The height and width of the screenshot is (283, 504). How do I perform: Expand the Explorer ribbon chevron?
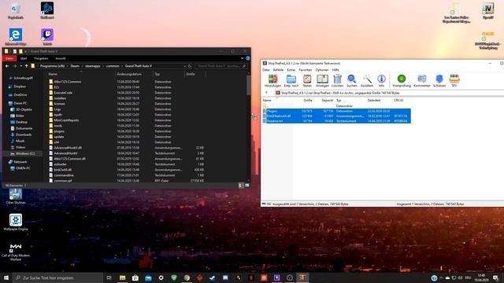click(242, 58)
